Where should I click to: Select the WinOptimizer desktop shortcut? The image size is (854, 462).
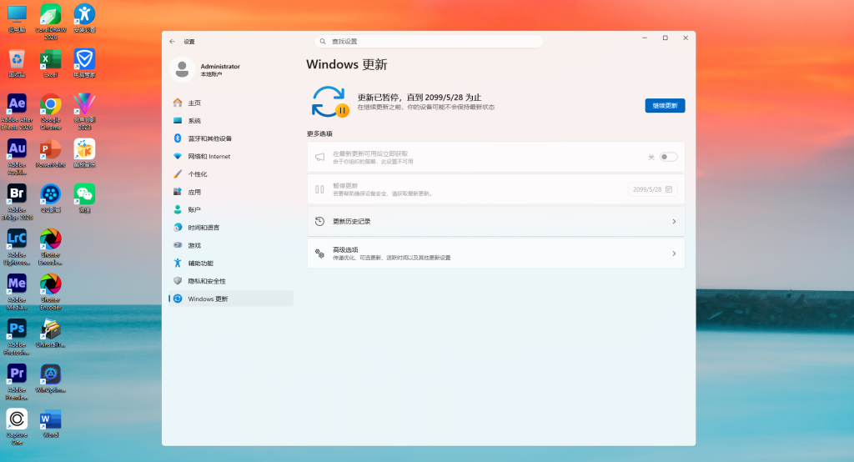point(51,378)
